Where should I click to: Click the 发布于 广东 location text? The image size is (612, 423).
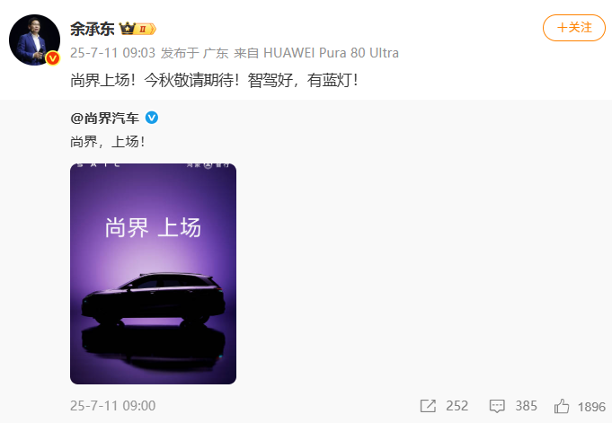[194, 53]
